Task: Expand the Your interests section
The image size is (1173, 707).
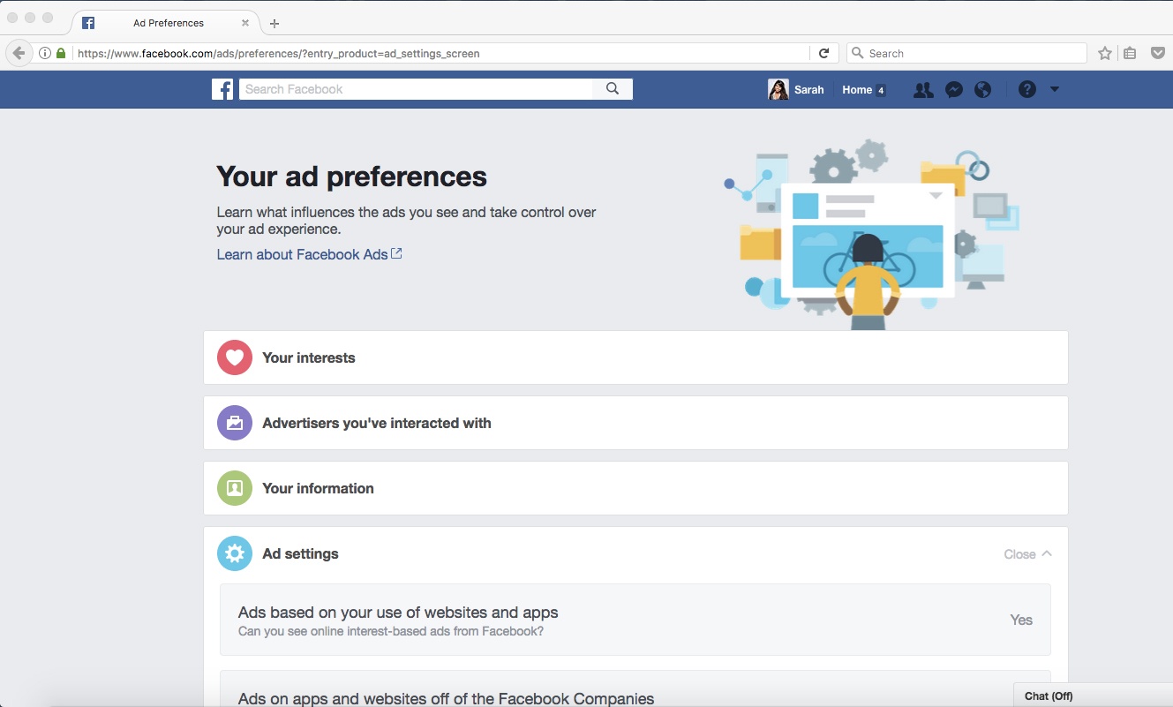Action: coord(635,357)
